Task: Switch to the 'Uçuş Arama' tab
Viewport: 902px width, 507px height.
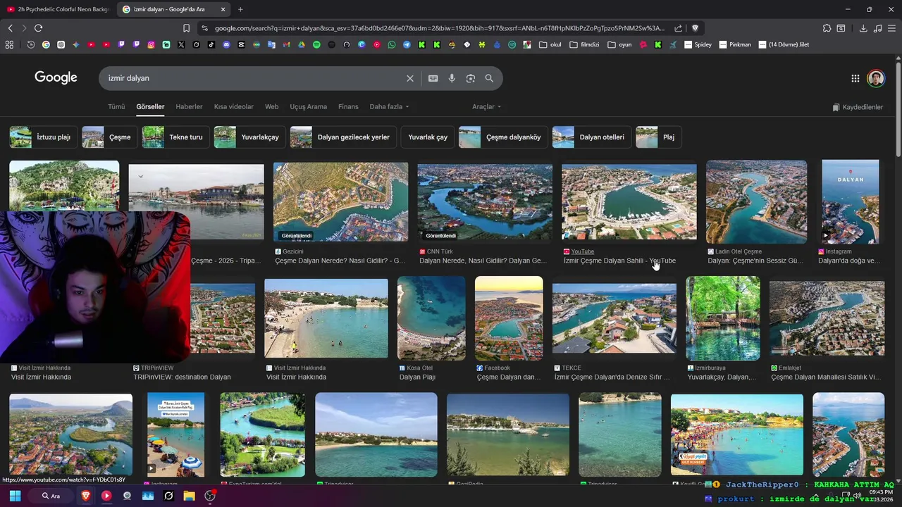Action: (308, 107)
